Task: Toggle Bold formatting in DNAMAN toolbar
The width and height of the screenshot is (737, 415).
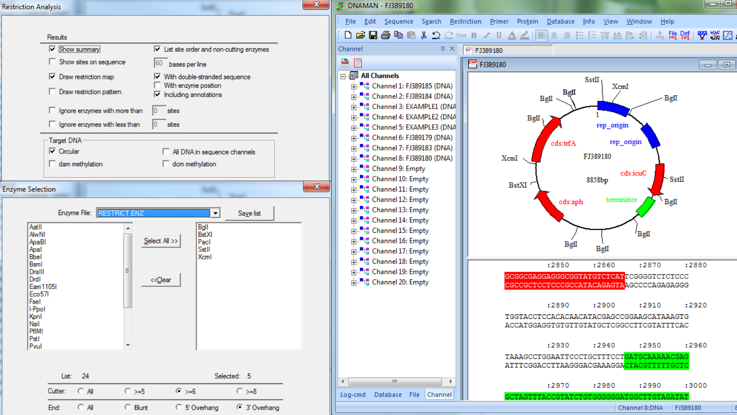Action: pos(474,35)
